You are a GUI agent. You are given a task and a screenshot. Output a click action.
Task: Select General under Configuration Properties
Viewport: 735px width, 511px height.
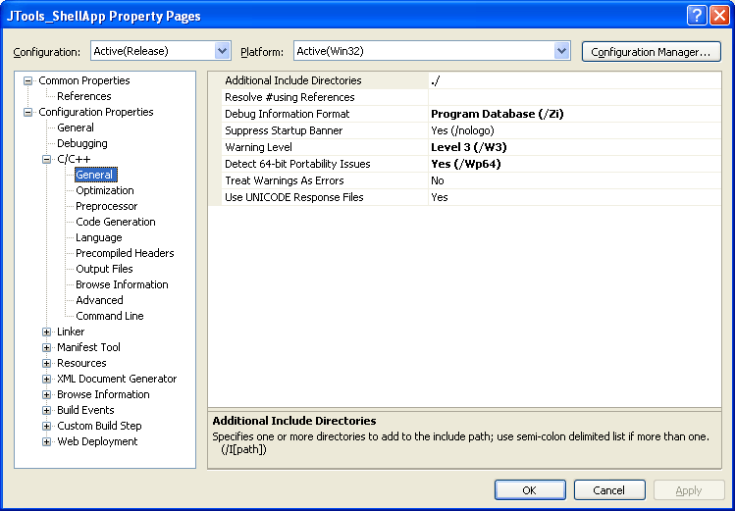(x=76, y=128)
